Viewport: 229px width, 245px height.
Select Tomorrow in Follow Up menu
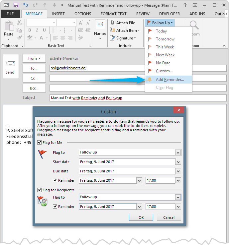(x=169, y=39)
